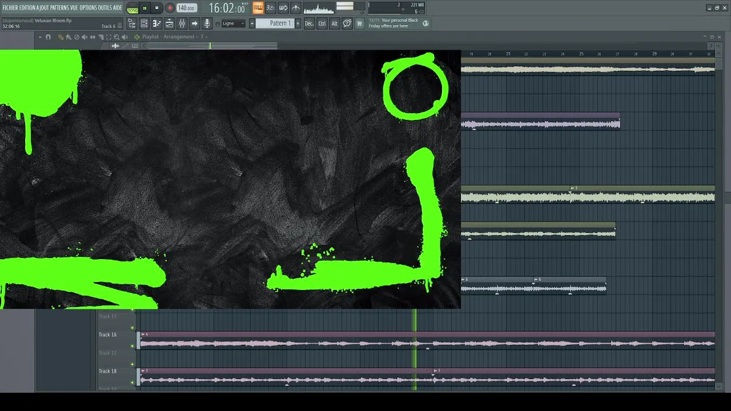Viewport: 731px width, 411px height.
Task: Click the countdown 3-2-1 icon
Action: pyautogui.click(x=271, y=8)
